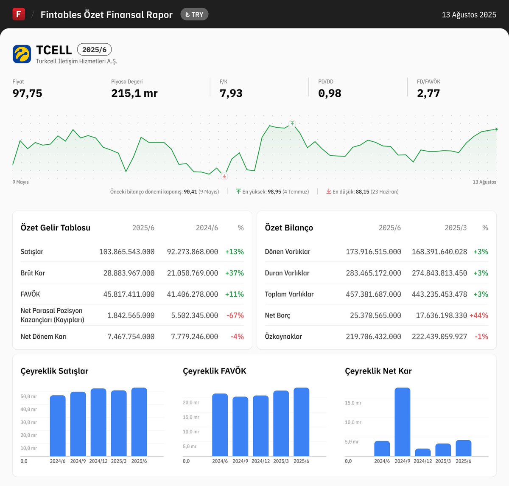Switch to the Özet Gelir Tablosu section

pyautogui.click(x=55, y=228)
